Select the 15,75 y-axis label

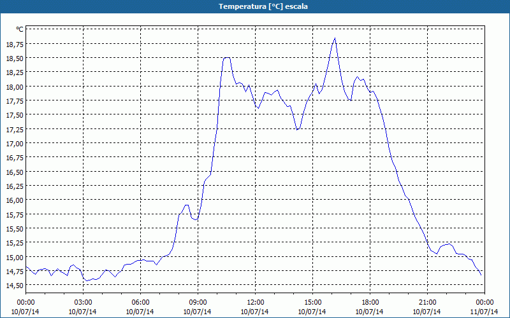click(x=15, y=214)
